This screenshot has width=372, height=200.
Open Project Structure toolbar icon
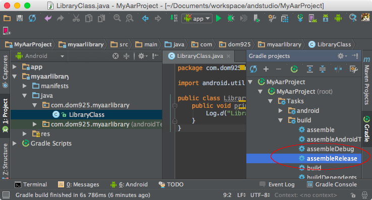[x=285, y=18]
